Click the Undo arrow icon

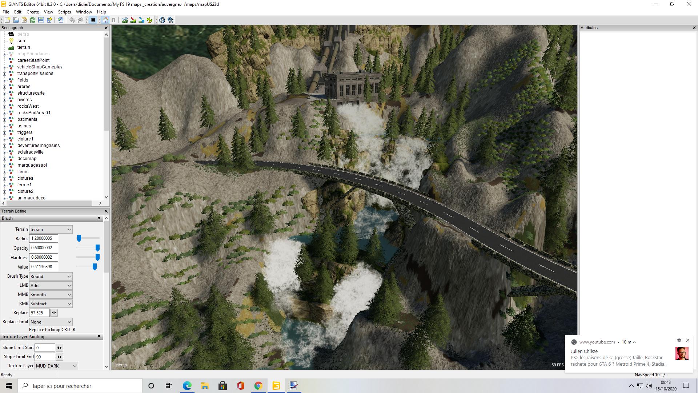click(72, 20)
